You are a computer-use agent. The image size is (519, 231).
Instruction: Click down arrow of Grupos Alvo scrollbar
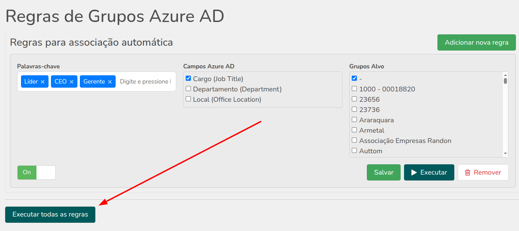[505, 153]
